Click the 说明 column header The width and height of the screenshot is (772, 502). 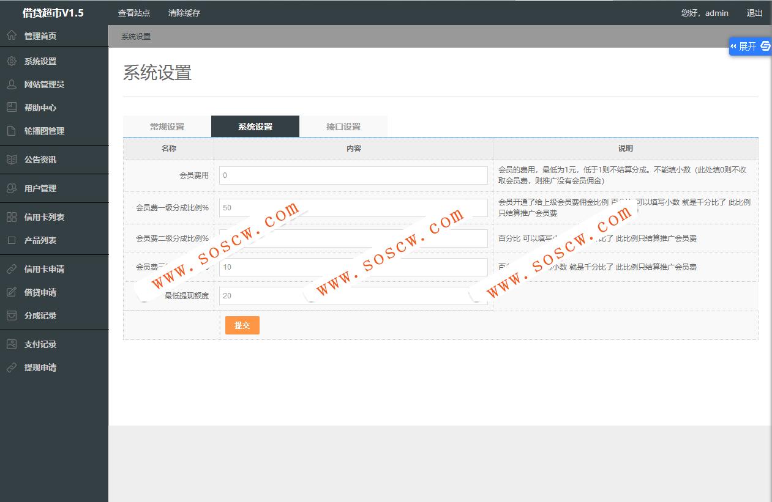pos(626,149)
